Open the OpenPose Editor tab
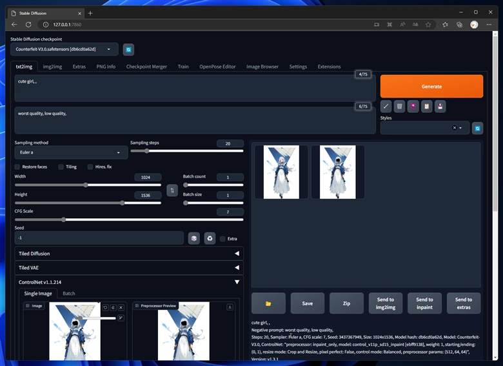Image resolution: width=503 pixels, height=366 pixels. pyautogui.click(x=217, y=66)
